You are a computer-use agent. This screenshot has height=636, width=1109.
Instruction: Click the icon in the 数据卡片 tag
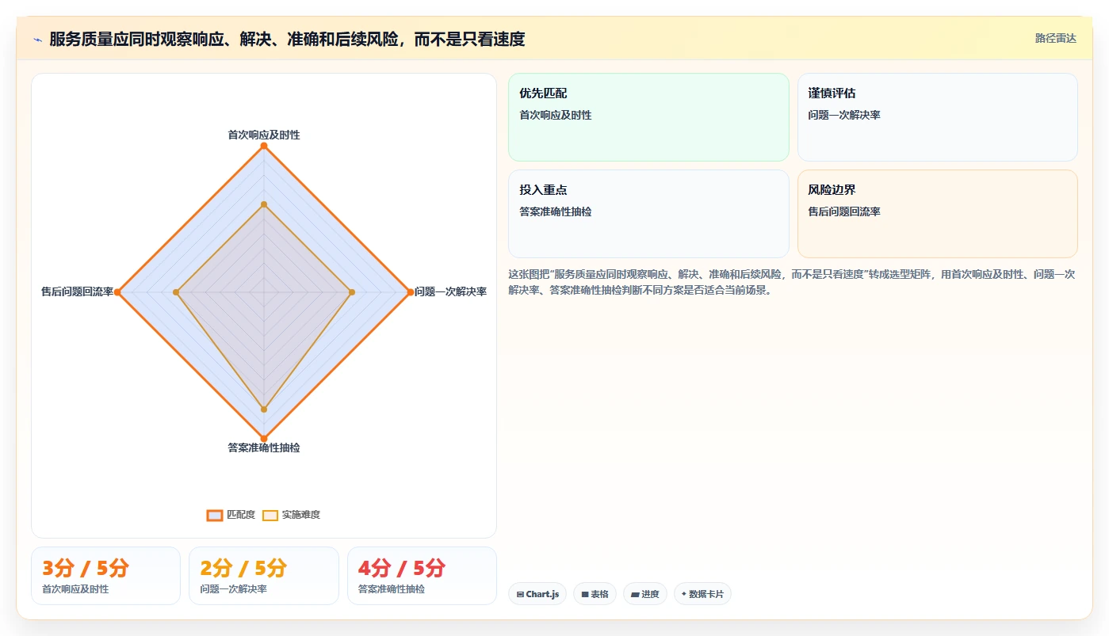point(684,594)
